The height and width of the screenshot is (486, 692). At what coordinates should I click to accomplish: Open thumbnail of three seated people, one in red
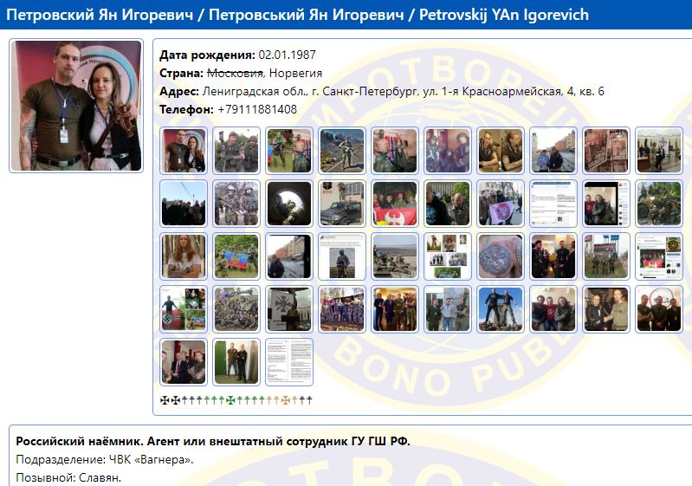point(553,309)
